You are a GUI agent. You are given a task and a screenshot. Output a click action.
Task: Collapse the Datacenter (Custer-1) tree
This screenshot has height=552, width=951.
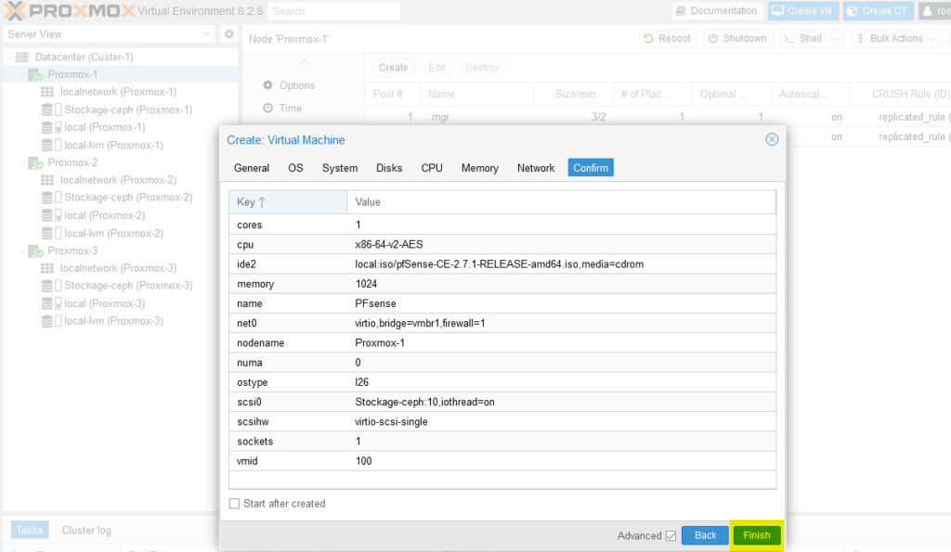coord(9,57)
